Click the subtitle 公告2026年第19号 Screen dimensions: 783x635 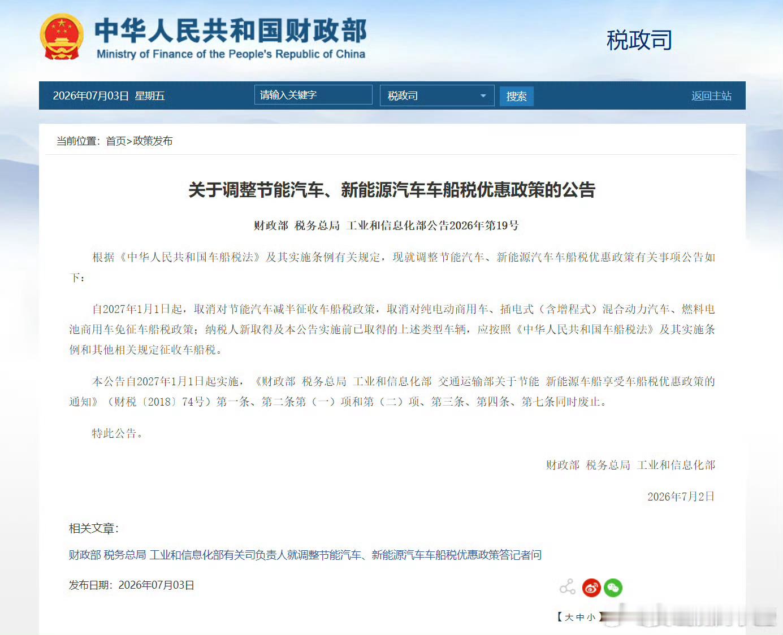(386, 225)
